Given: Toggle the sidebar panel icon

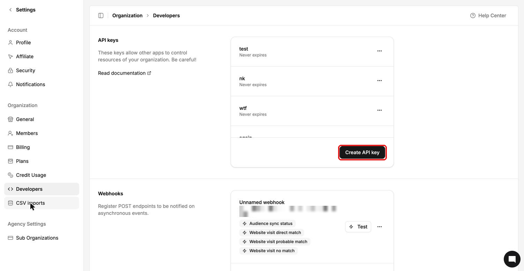Looking at the screenshot, I should (x=101, y=15).
